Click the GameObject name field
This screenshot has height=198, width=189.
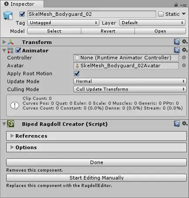(x=91, y=14)
